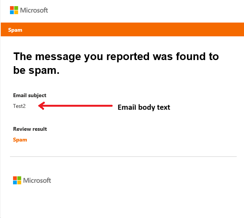Click the yellow square of header Microsoft logo
244x218 pixels.
(16, 12)
